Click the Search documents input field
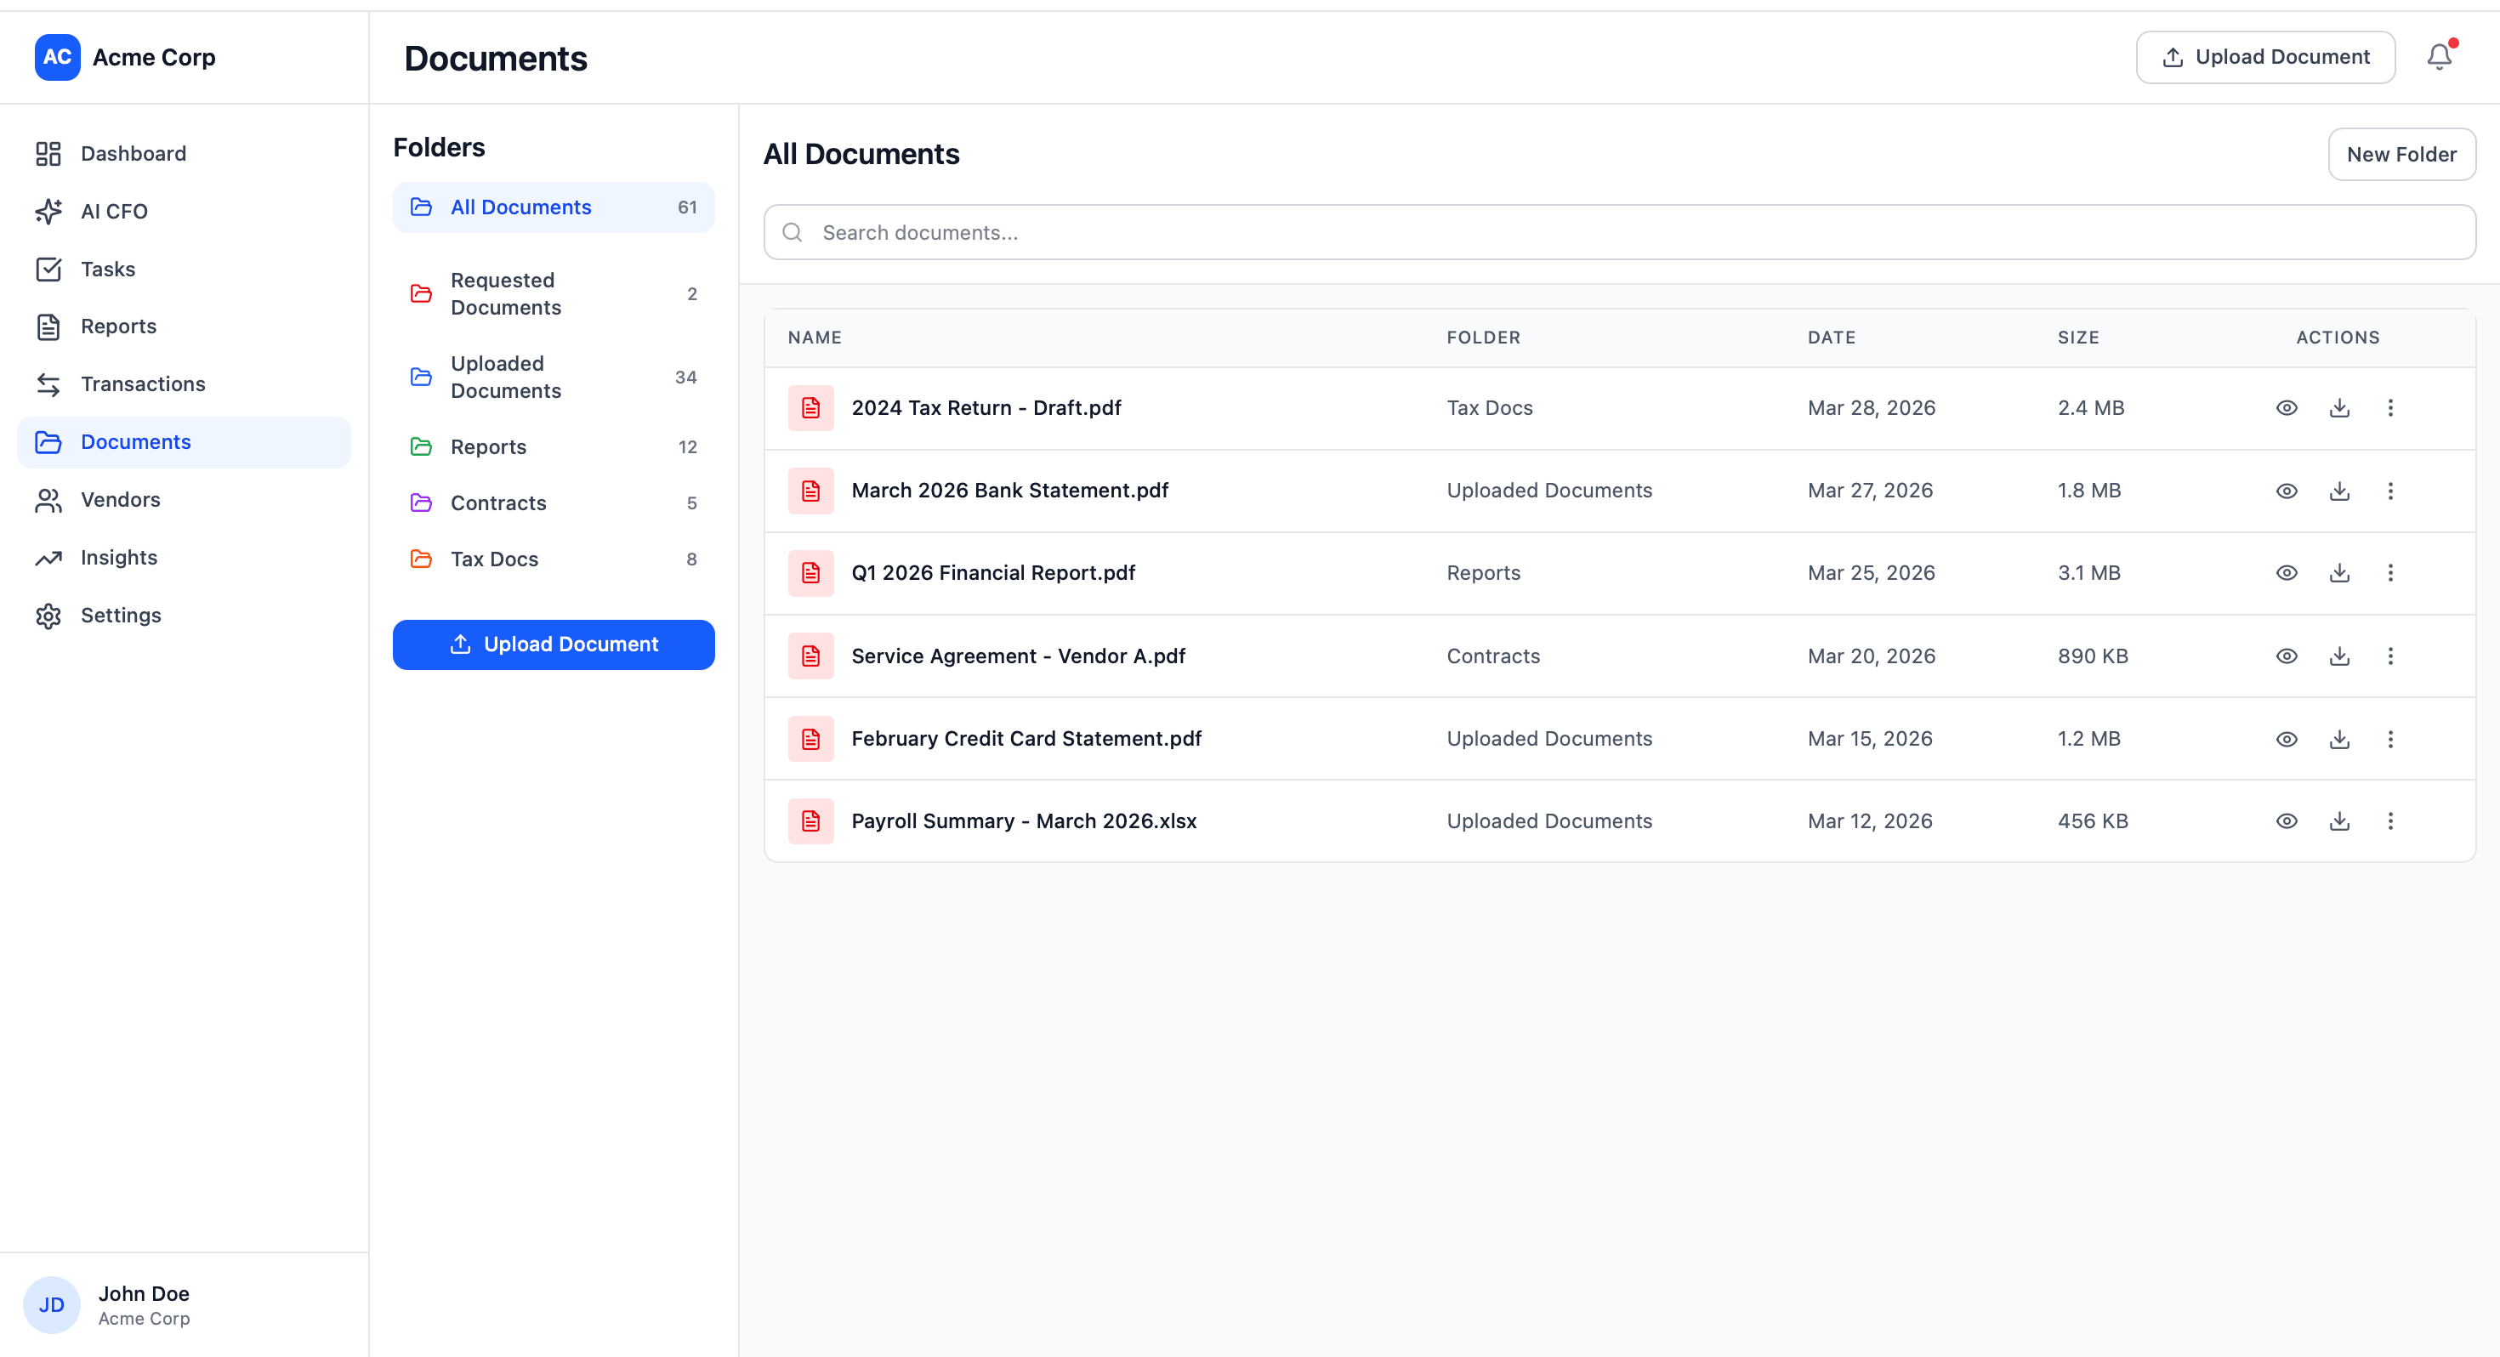The width and height of the screenshot is (2500, 1357). click(x=1620, y=232)
